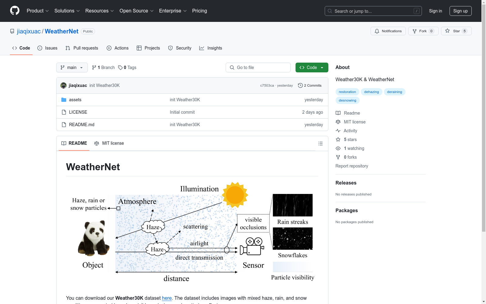Select the LICENSE file icon
Viewport: 486px width, 304px height.
(x=64, y=112)
